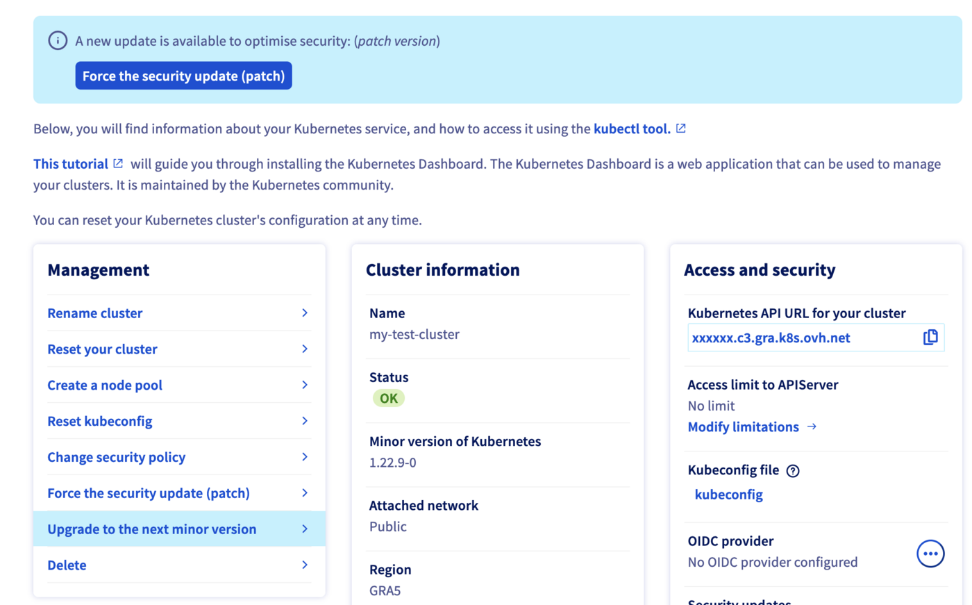This screenshot has width=972, height=605.
Task: Select Reset your cluster in Management
Action: [x=102, y=349]
